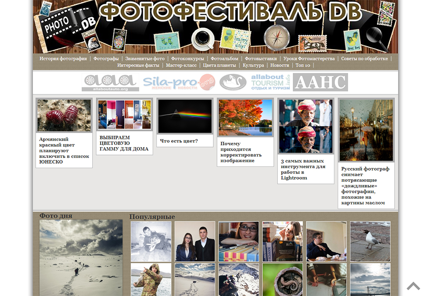View the Фото дня snowy mountain photo
Screen dimensions: 439x296
[81, 257]
